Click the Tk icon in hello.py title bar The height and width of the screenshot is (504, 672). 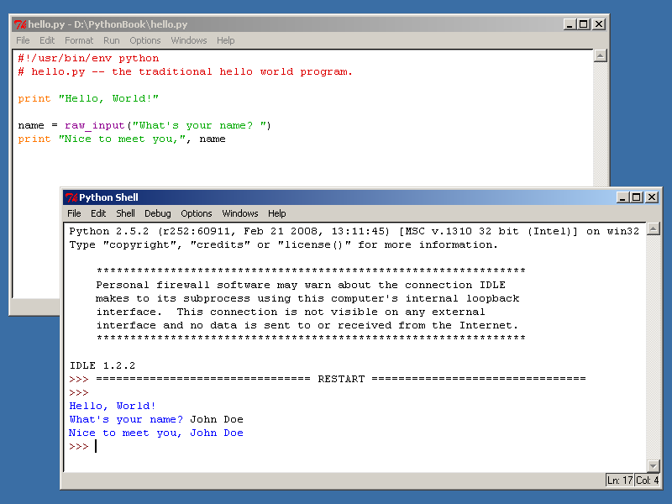coord(19,24)
